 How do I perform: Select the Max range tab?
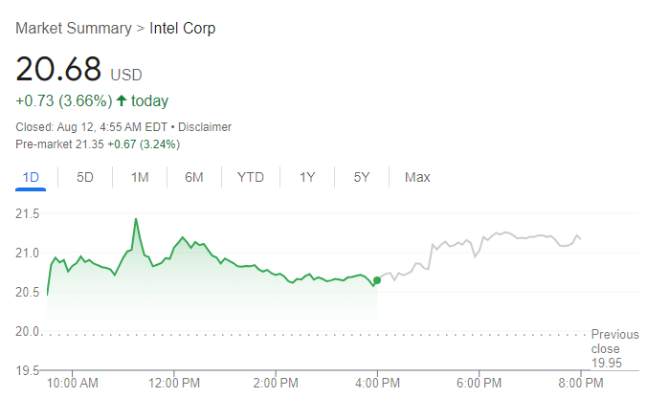pos(417,177)
